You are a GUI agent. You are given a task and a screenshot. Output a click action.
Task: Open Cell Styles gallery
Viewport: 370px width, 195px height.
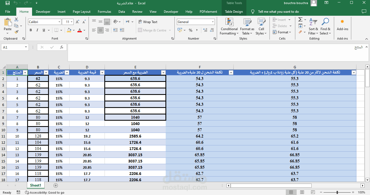(x=261, y=27)
